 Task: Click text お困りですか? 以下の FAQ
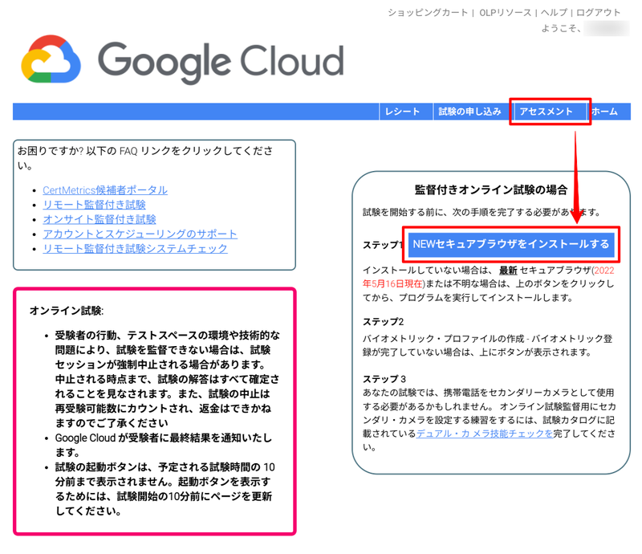77,151
